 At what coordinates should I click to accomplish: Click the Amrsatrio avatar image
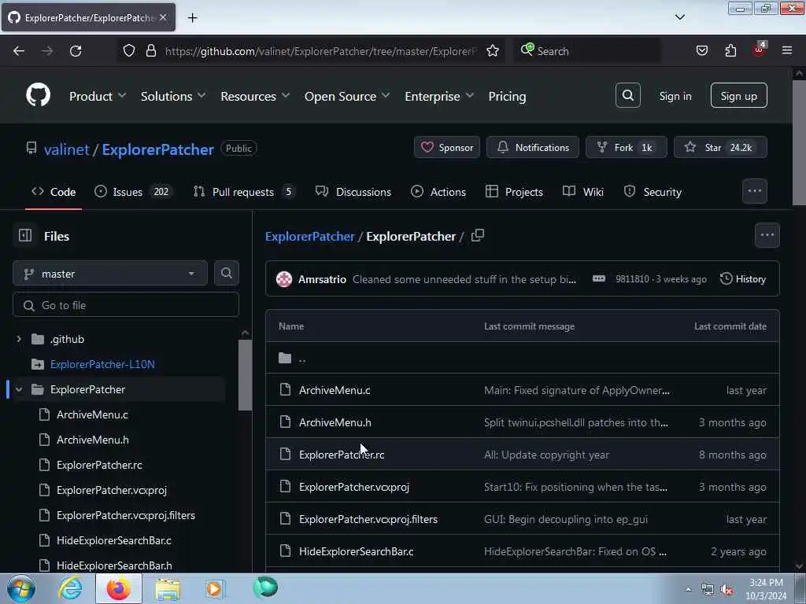click(284, 279)
